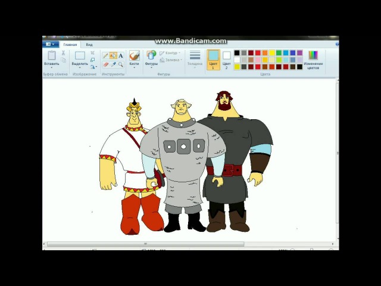The width and height of the screenshot is (381, 286).
Task: Expand the Выделить dropdown arrow
Action: pos(80,68)
